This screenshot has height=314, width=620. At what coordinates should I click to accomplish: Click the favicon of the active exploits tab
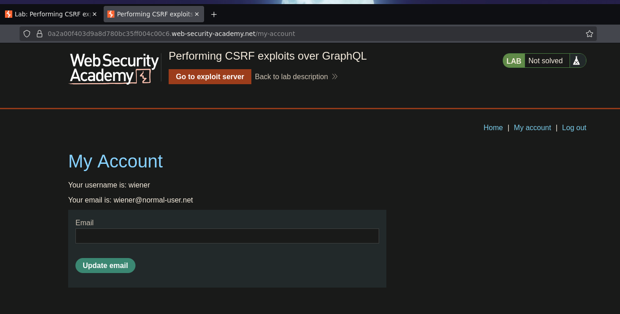tap(111, 14)
